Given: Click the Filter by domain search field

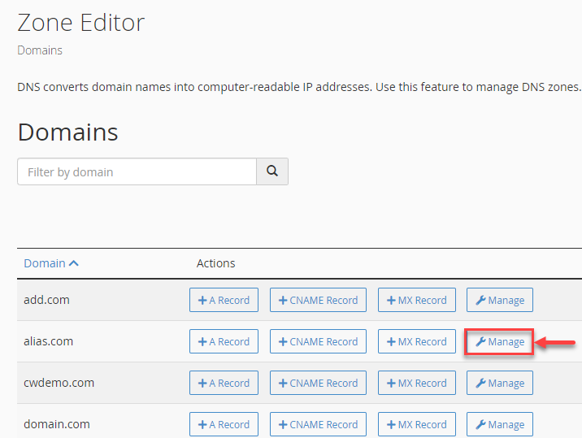Looking at the screenshot, I should coord(137,171).
